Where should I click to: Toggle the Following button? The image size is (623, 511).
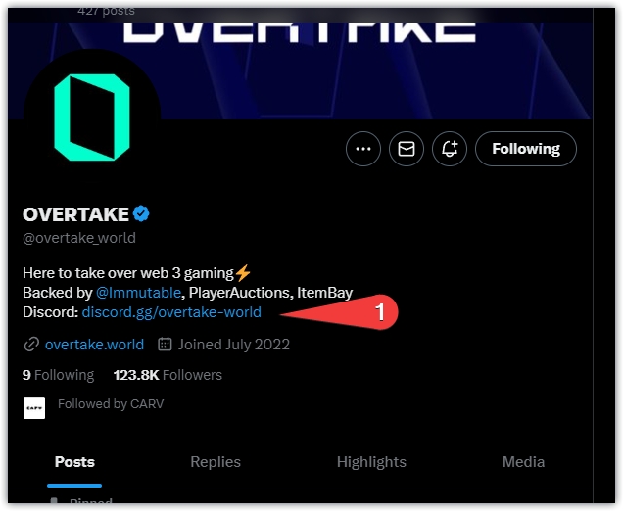526,149
